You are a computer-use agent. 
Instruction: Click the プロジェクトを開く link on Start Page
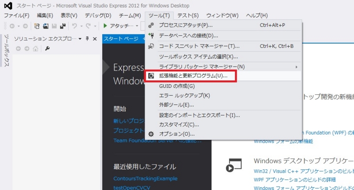[x=129, y=130]
